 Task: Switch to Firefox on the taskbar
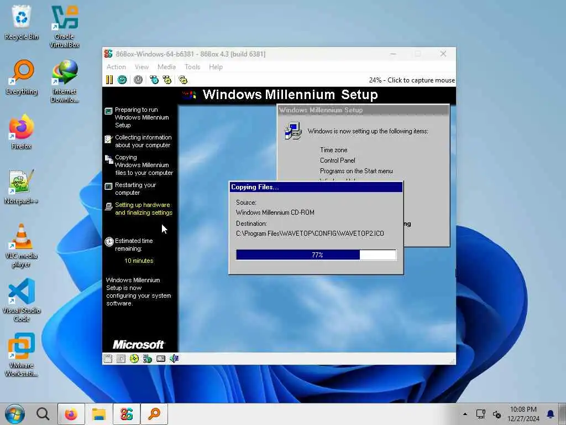click(x=71, y=414)
